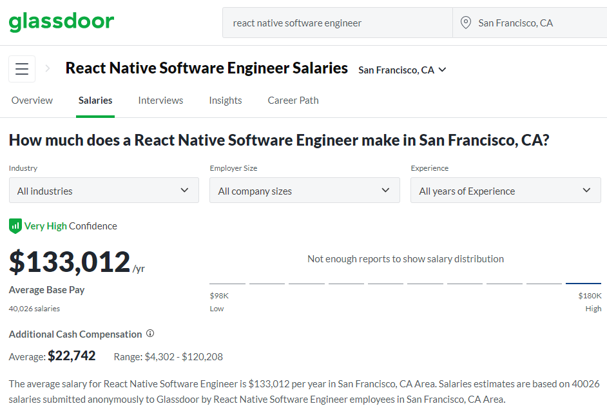Click the Additional Cash Compensation info icon
Screen dimensions: 607x415
[x=150, y=333]
